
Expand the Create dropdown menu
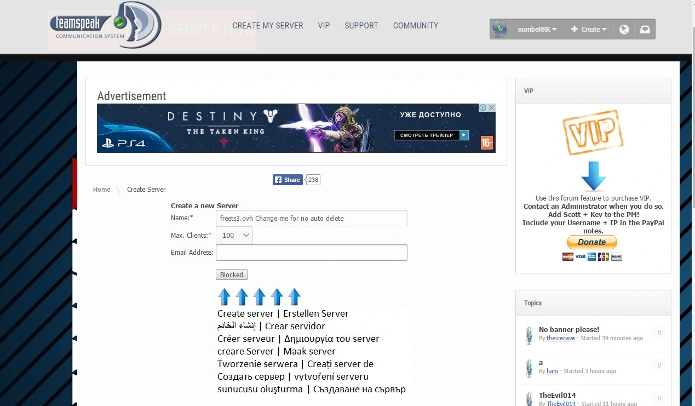click(x=588, y=30)
